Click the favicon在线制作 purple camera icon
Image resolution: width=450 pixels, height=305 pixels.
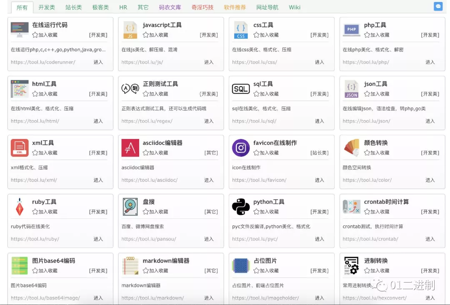pyautogui.click(x=241, y=148)
